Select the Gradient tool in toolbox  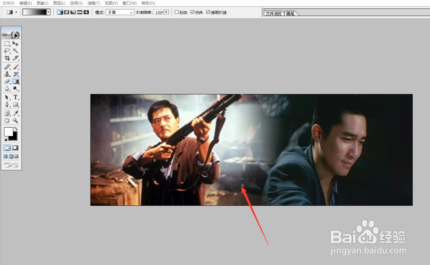pos(15,82)
